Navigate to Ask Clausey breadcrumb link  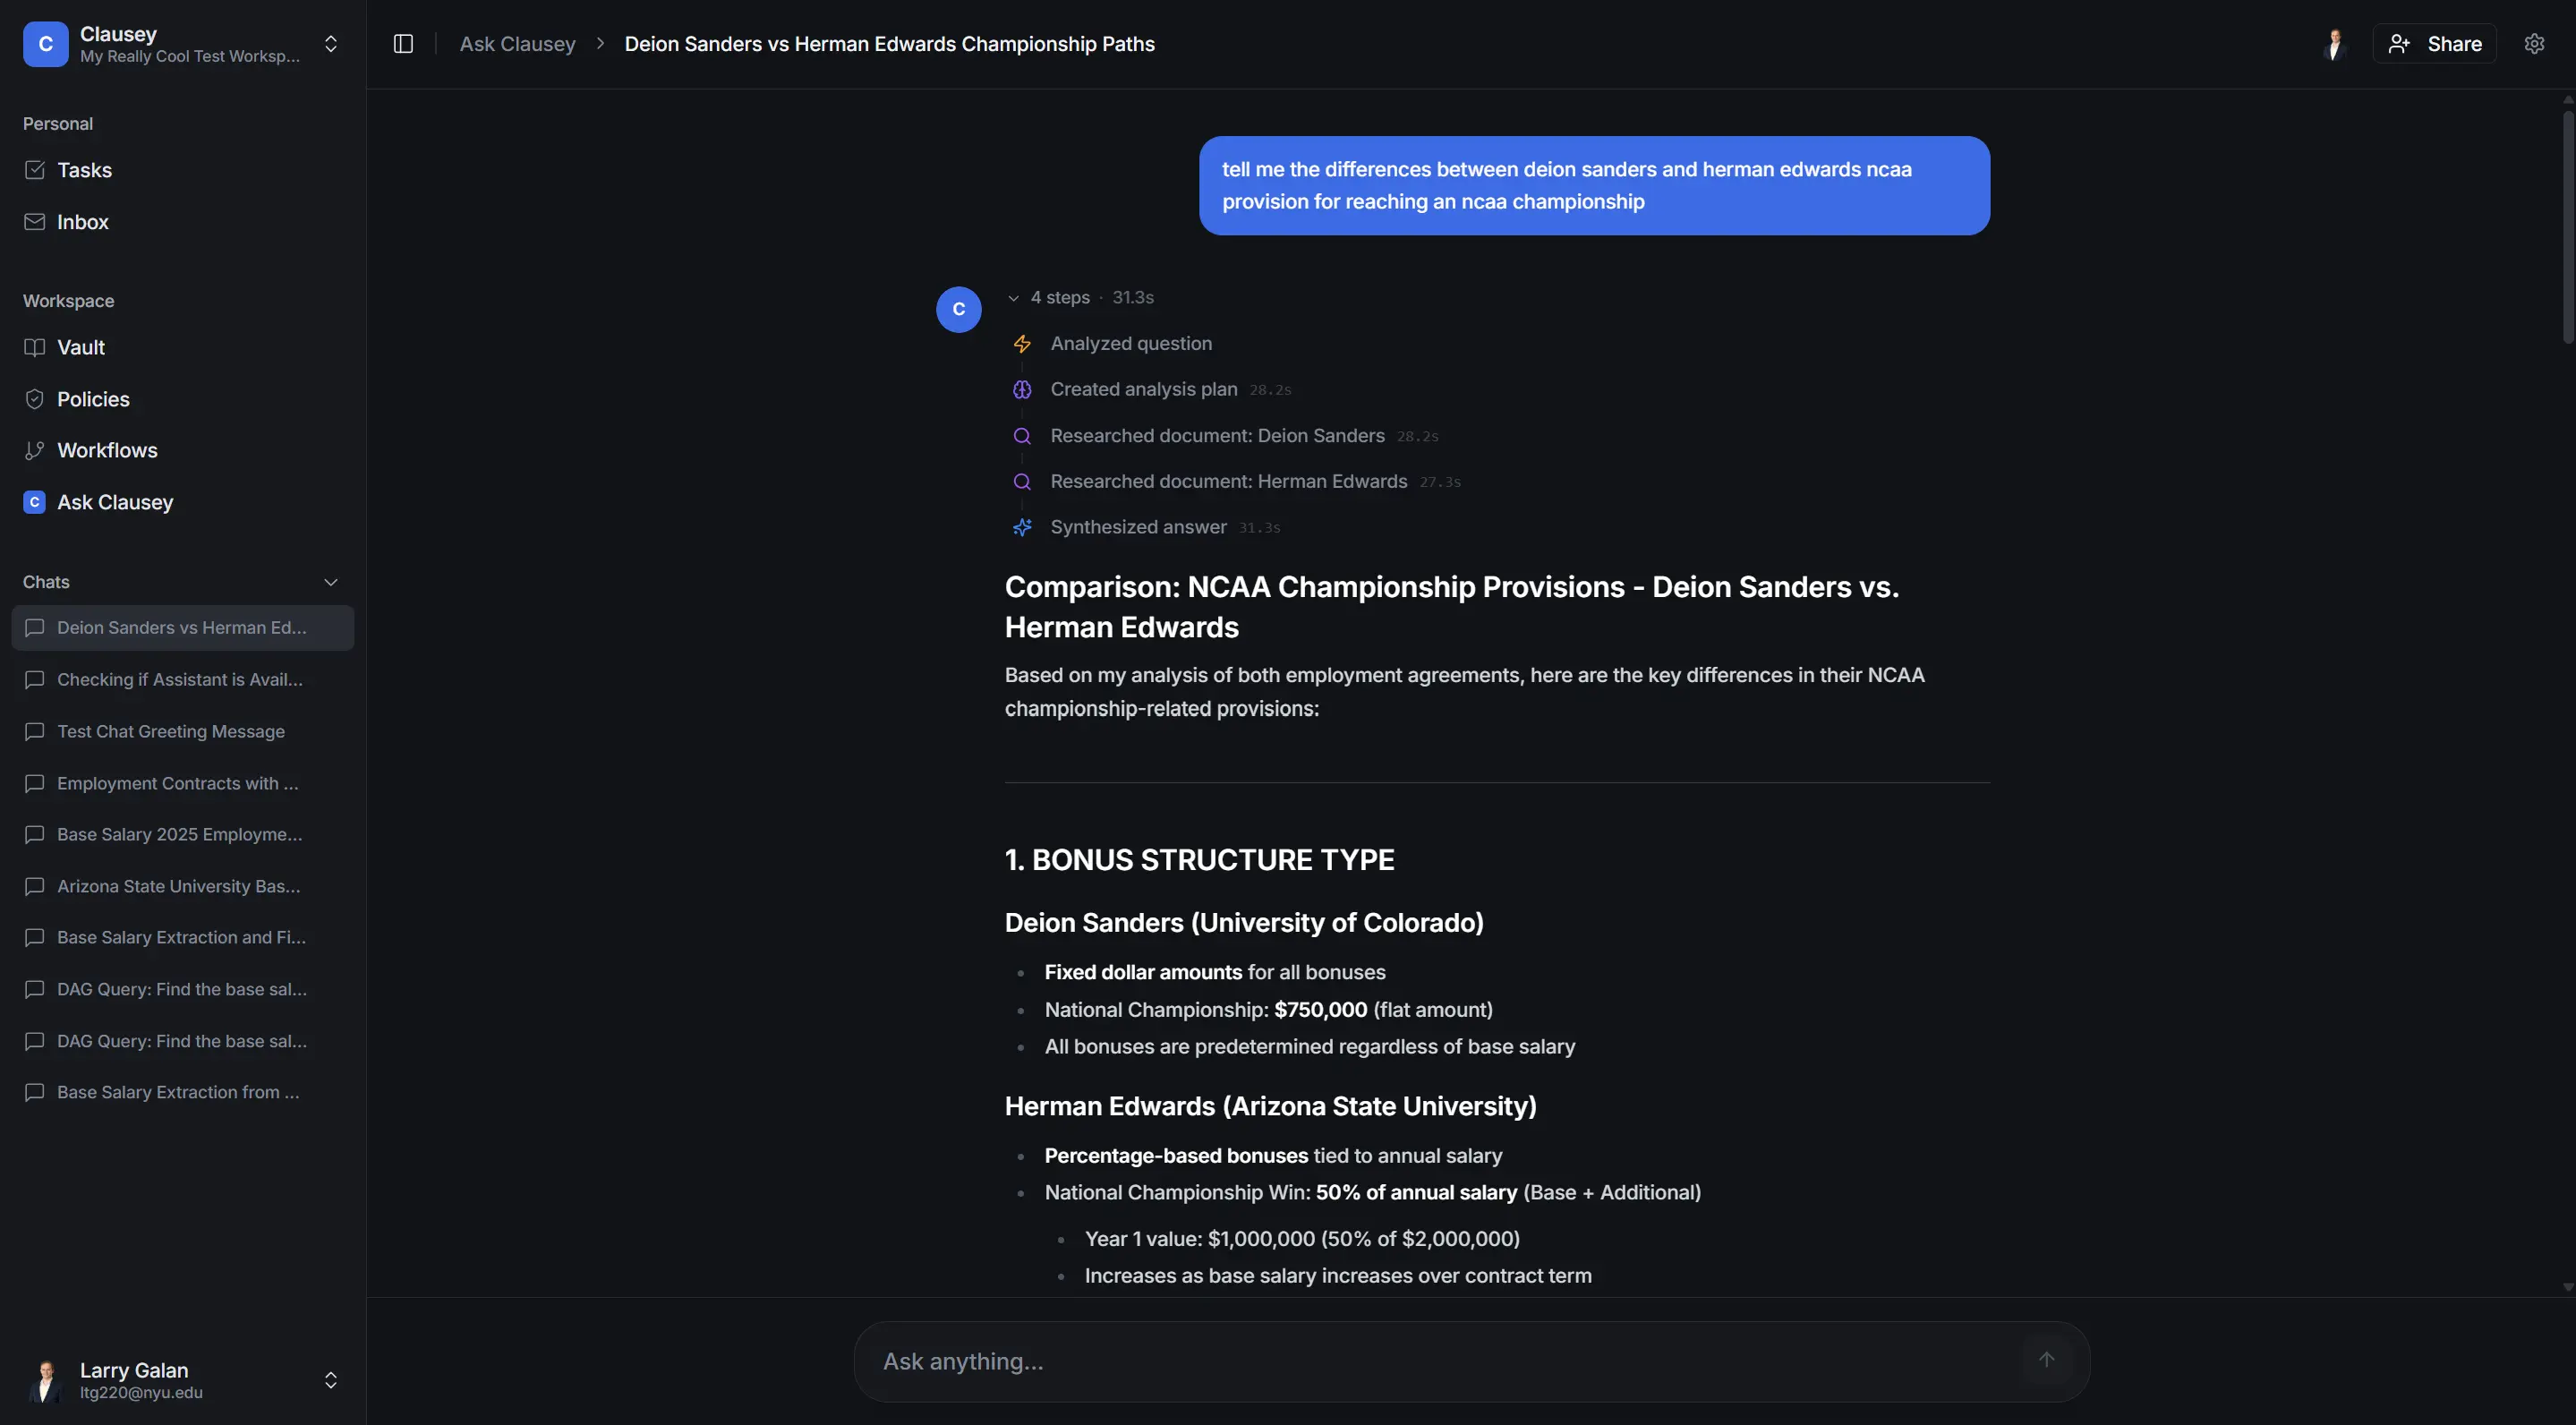[517, 44]
